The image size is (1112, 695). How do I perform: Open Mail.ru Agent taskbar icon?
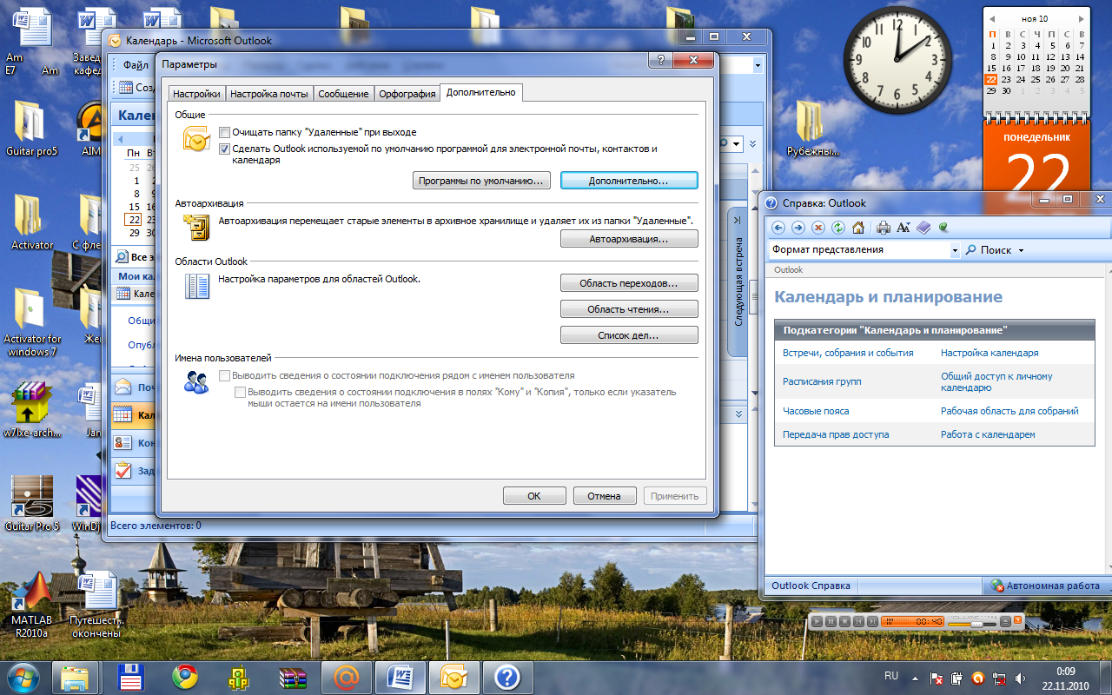click(x=347, y=677)
